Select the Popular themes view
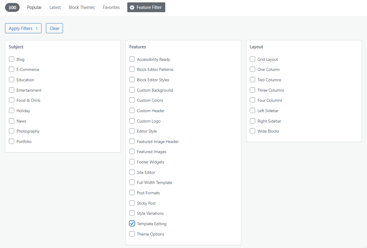This screenshot has width=367, height=248. point(34,7)
